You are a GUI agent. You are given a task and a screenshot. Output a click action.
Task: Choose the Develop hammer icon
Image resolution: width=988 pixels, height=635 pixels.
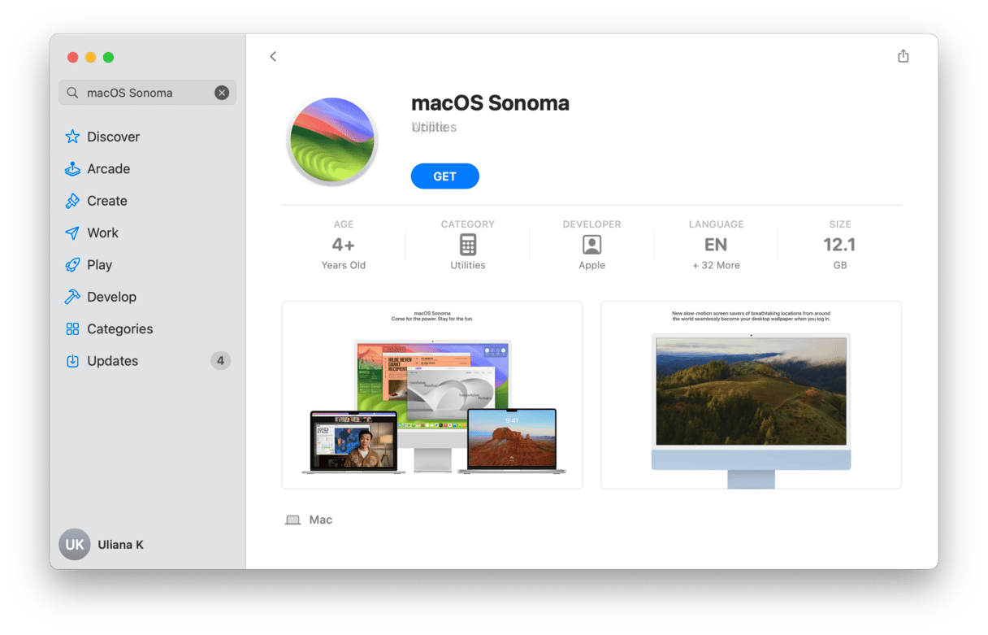point(72,297)
